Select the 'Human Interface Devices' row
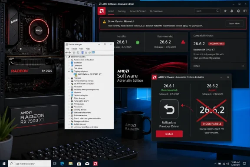The width and height of the screenshot is (250, 167). (x=82, y=81)
